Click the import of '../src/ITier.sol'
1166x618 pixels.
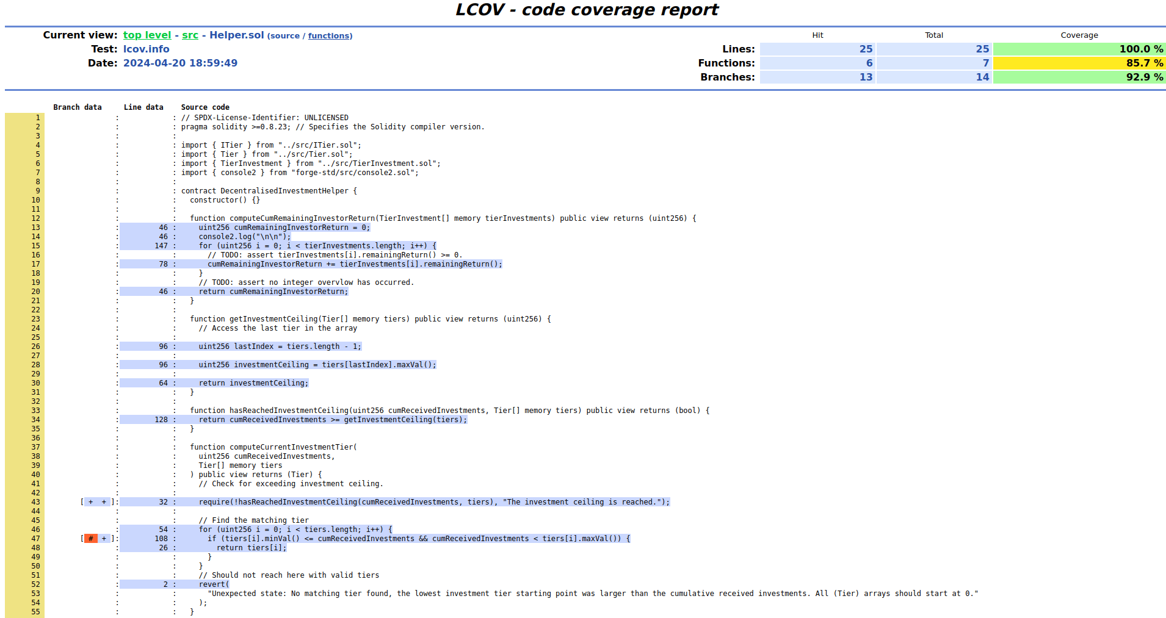[272, 145]
